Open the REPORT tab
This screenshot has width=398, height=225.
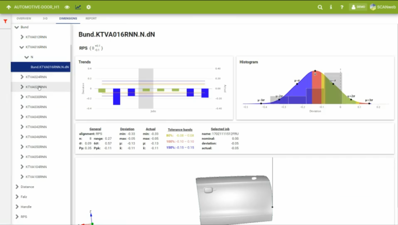tap(91, 19)
